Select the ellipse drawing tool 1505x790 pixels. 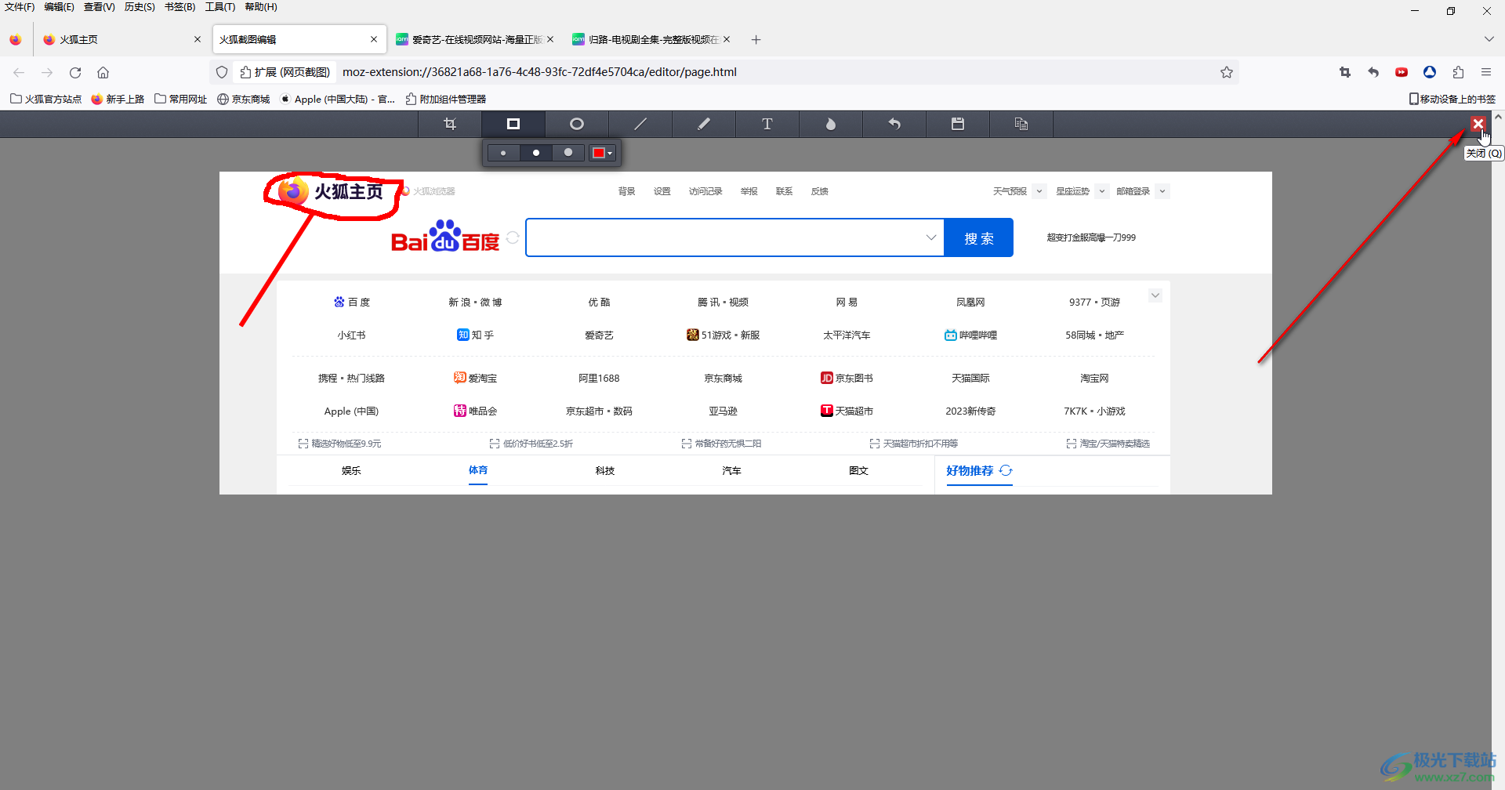tap(577, 124)
